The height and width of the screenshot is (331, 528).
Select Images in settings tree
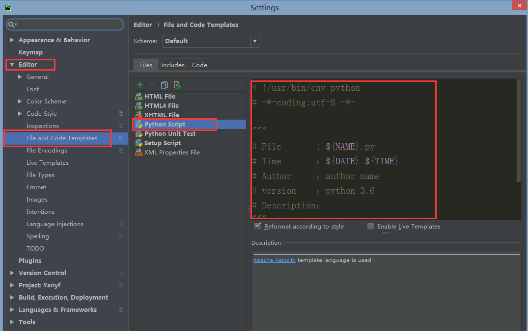(x=37, y=200)
